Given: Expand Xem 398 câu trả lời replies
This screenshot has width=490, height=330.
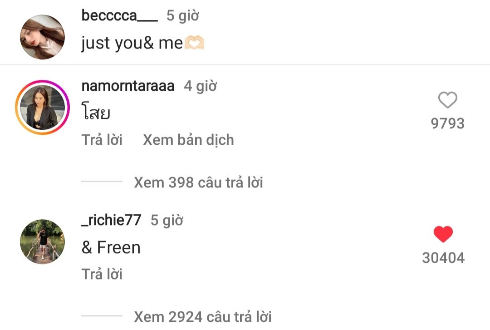Looking at the screenshot, I should pos(198,182).
